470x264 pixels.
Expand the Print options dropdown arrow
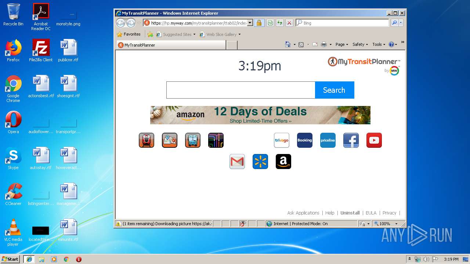(x=330, y=44)
